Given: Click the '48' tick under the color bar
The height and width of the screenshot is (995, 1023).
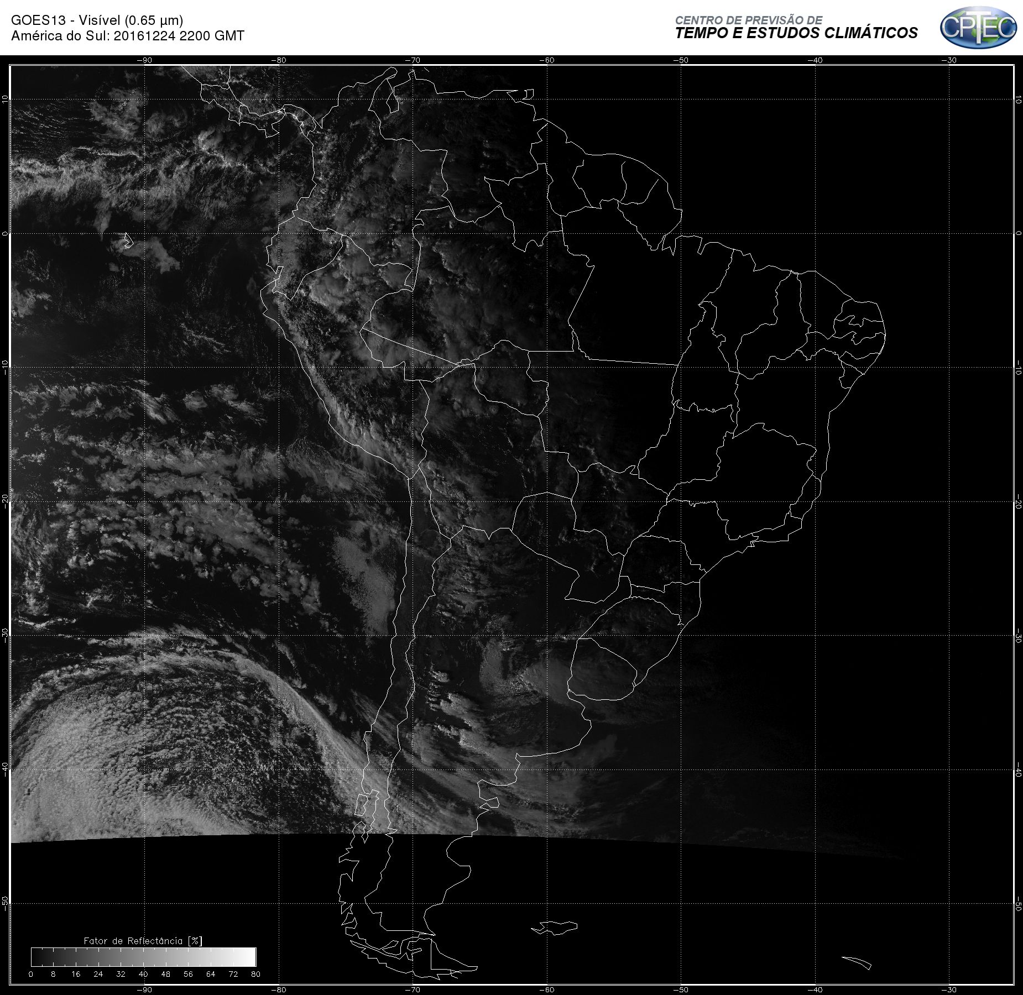Looking at the screenshot, I should click(166, 974).
